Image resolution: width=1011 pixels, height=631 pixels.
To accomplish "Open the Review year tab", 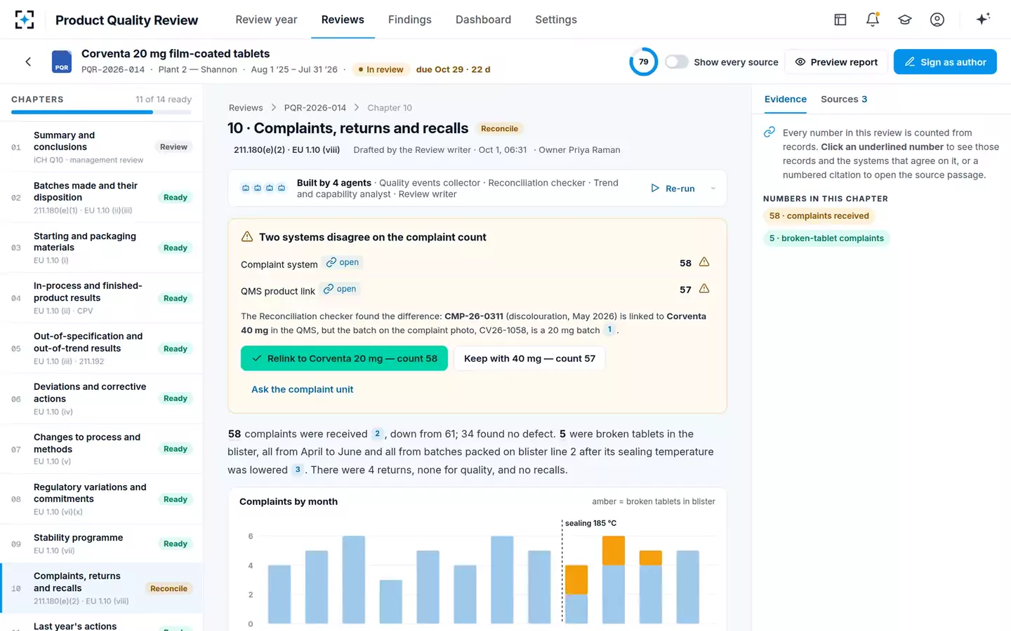I will (x=266, y=20).
